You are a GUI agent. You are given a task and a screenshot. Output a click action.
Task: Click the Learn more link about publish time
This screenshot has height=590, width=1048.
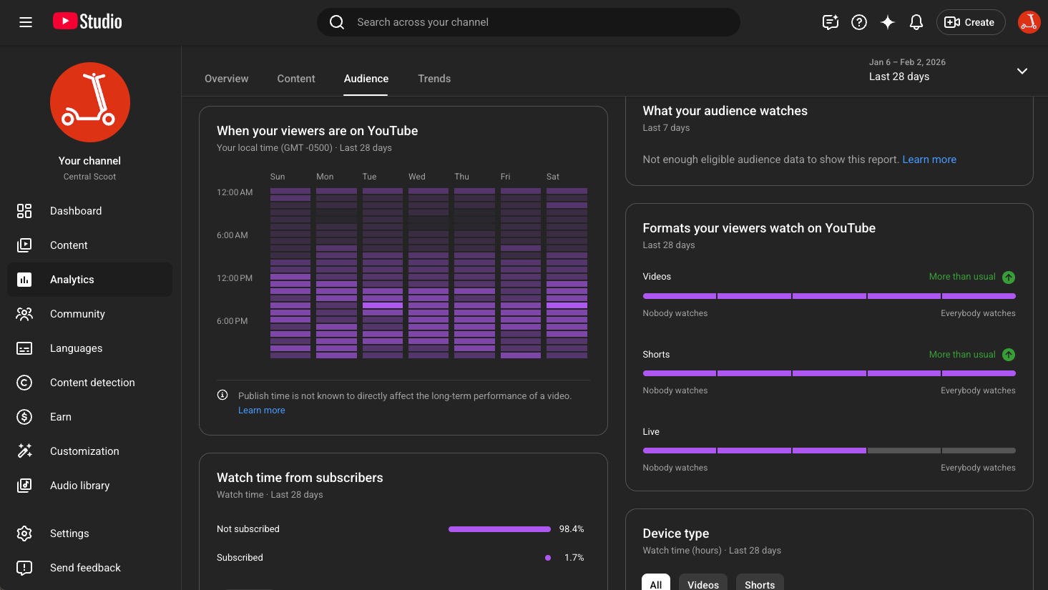tap(261, 410)
